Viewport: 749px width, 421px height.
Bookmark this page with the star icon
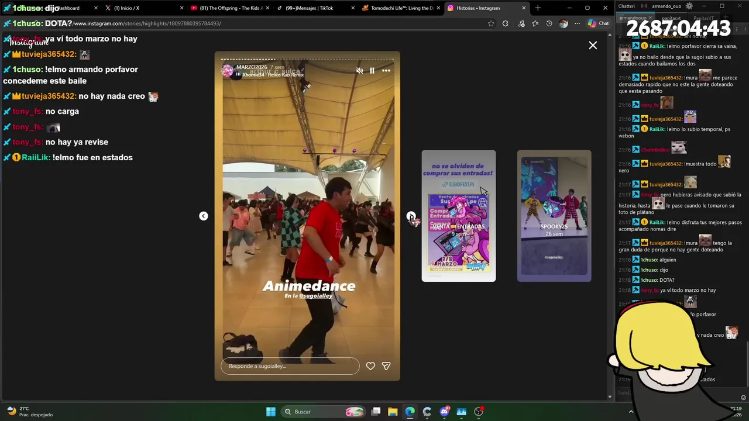point(491,23)
